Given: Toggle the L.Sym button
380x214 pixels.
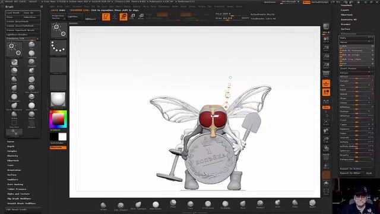Looking at the screenshot, I should tap(326, 101).
